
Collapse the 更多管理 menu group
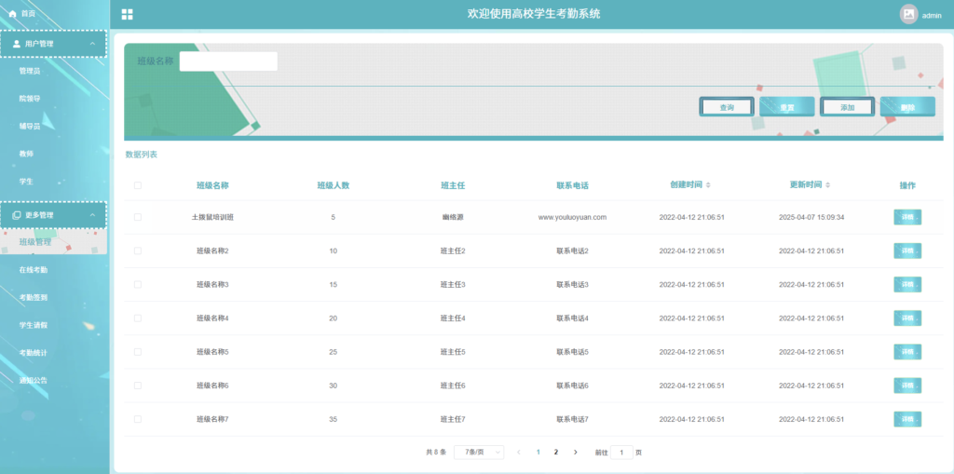click(92, 215)
